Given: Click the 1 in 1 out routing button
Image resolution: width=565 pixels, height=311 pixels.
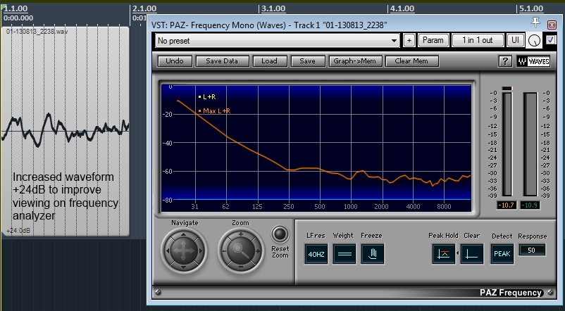Looking at the screenshot, I should point(478,40).
